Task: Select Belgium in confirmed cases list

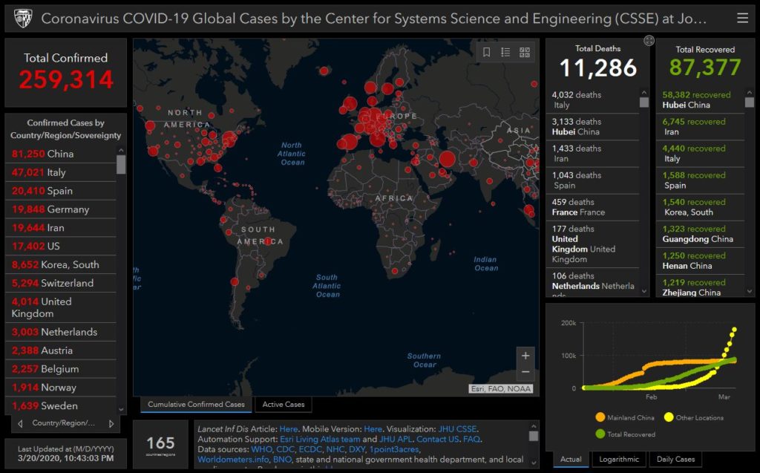Action: coord(61,369)
